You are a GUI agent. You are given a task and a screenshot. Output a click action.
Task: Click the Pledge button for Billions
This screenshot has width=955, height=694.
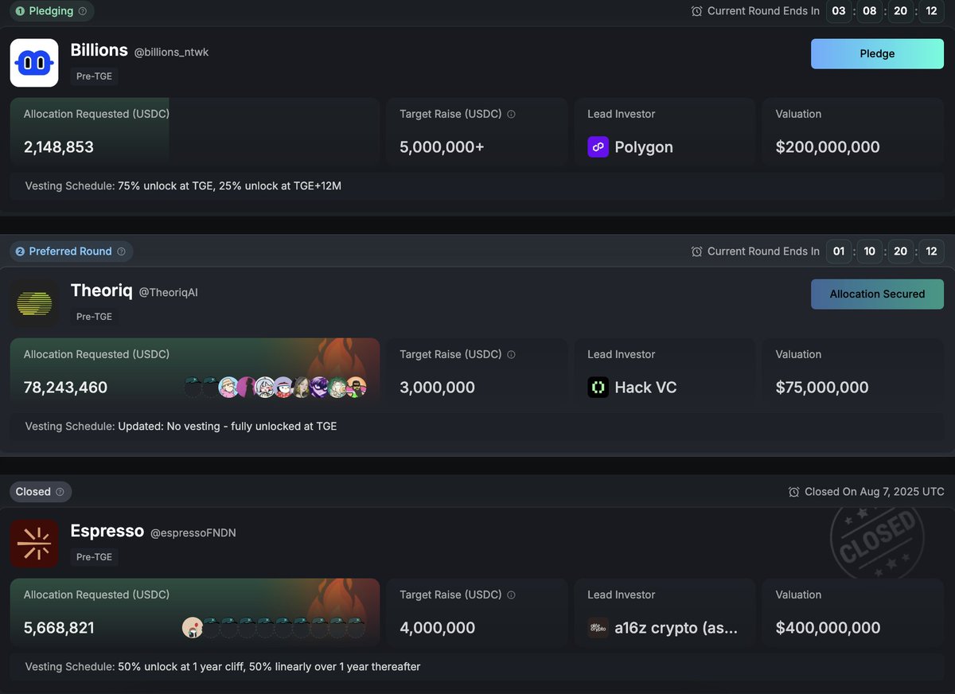pyautogui.click(x=877, y=54)
